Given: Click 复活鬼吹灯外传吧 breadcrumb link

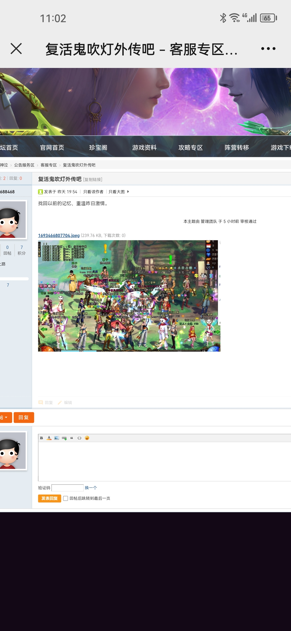Looking at the screenshot, I should [x=79, y=165].
